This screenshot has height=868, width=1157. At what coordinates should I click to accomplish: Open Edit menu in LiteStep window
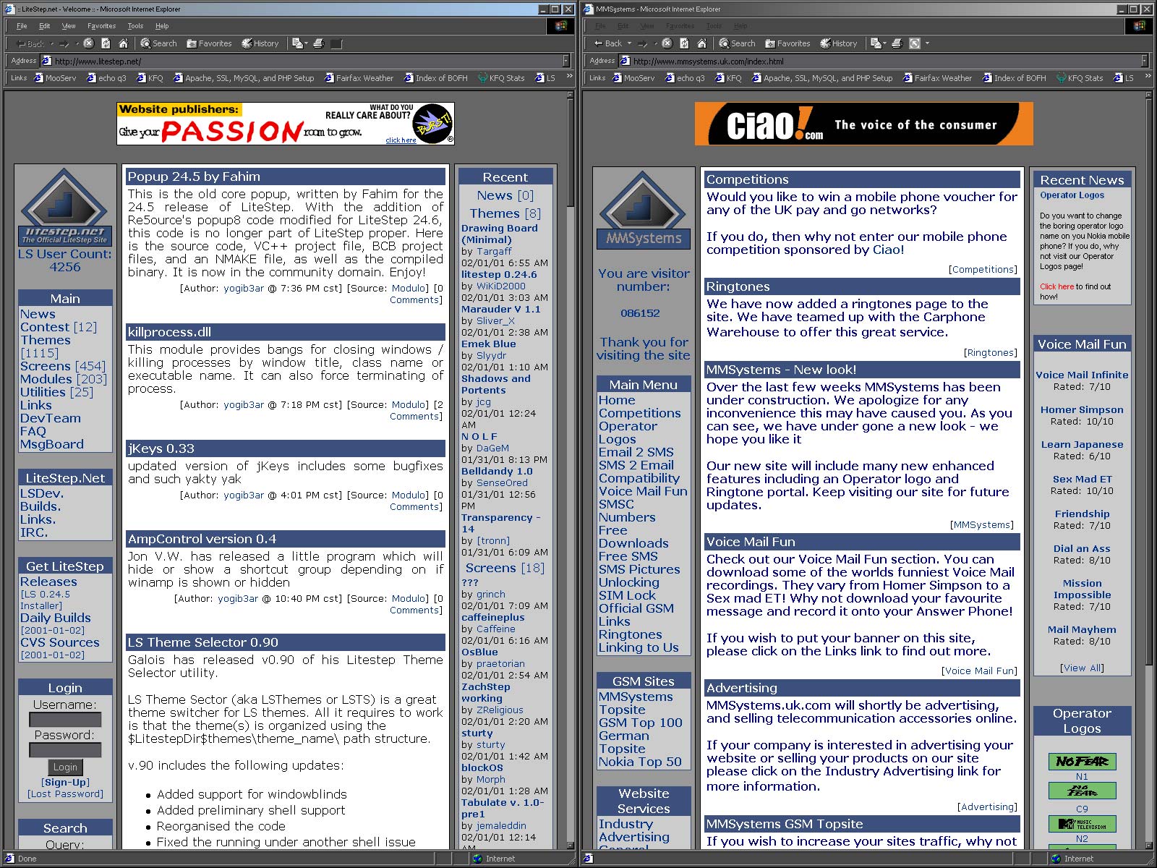point(45,26)
